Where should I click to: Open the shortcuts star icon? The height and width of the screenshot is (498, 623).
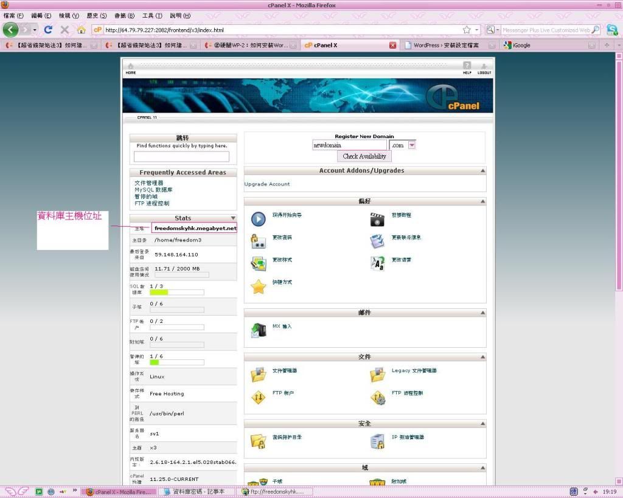(258, 286)
